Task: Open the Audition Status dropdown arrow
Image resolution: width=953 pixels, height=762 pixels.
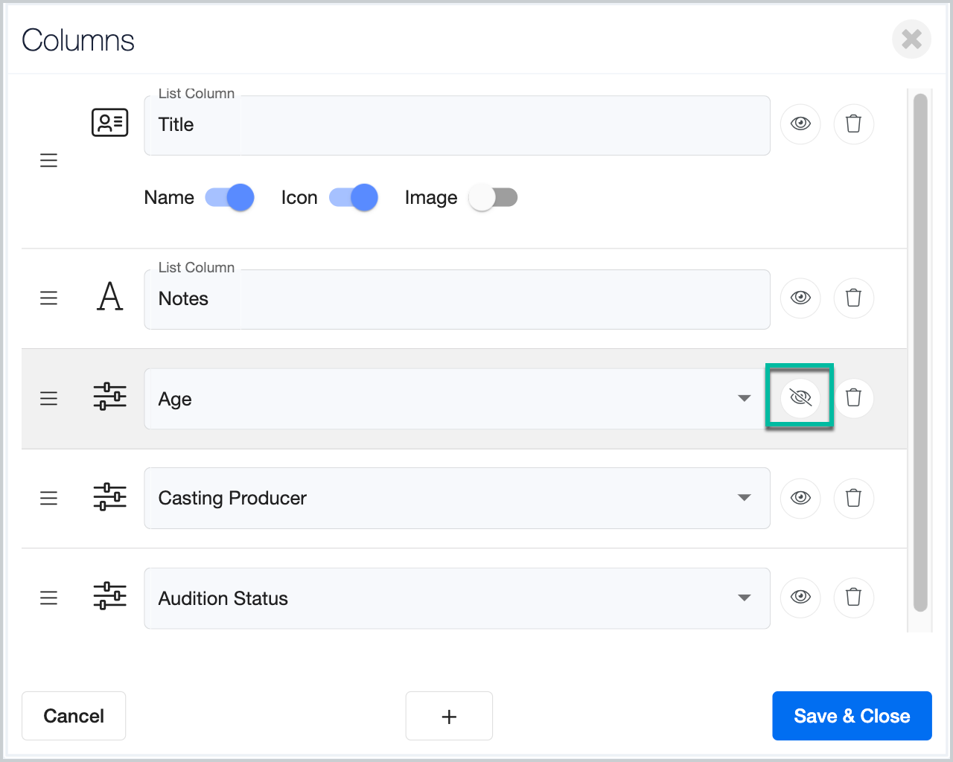Action: [x=744, y=598]
